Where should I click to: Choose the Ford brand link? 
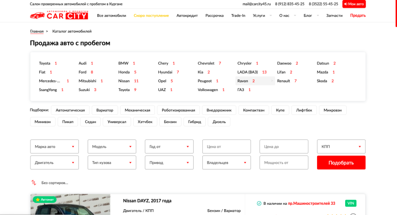click(x=86, y=72)
